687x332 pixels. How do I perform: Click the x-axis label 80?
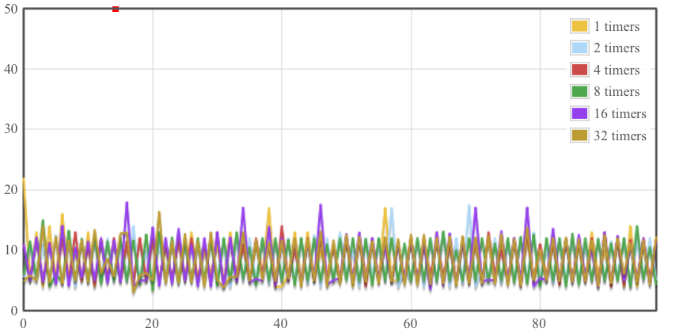(539, 323)
